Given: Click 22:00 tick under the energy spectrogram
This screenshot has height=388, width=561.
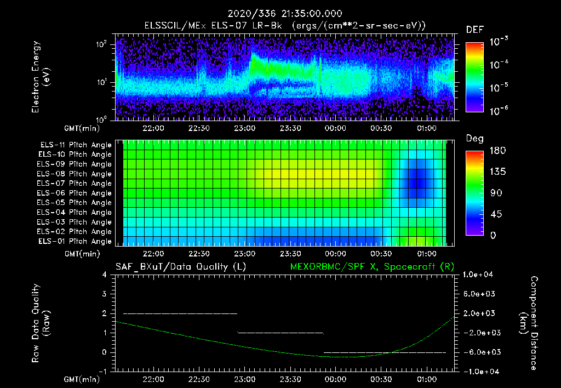Looking at the screenshot, I should tap(153, 128).
